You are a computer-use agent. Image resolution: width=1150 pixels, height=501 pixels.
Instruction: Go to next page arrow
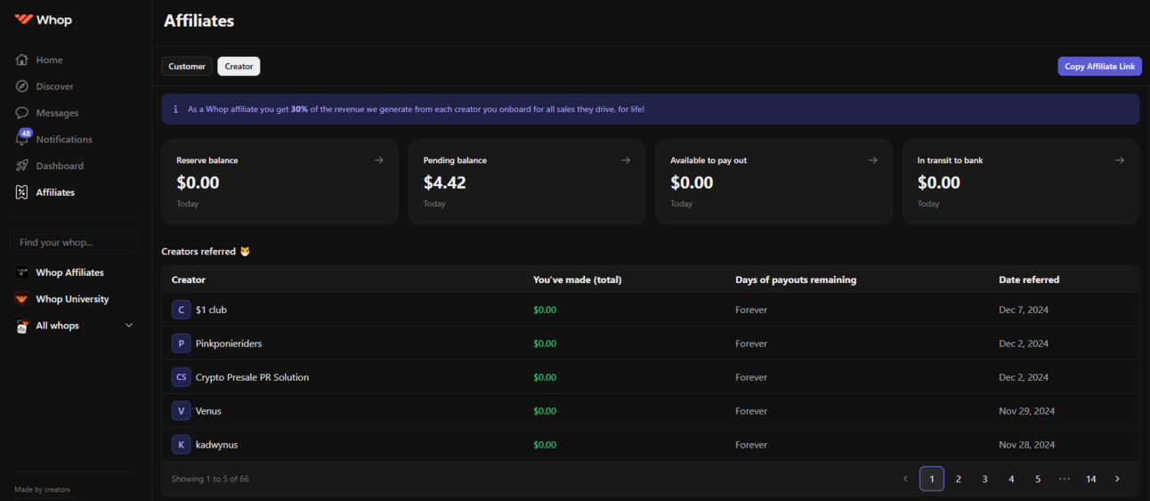click(1118, 479)
